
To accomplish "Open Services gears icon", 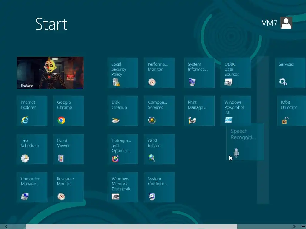I will [283, 82].
